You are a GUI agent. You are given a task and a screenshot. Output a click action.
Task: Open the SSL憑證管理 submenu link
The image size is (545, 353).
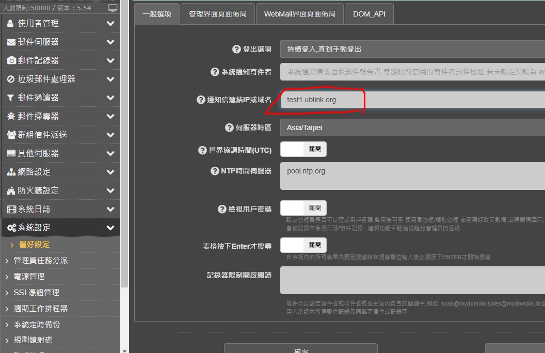(x=37, y=293)
